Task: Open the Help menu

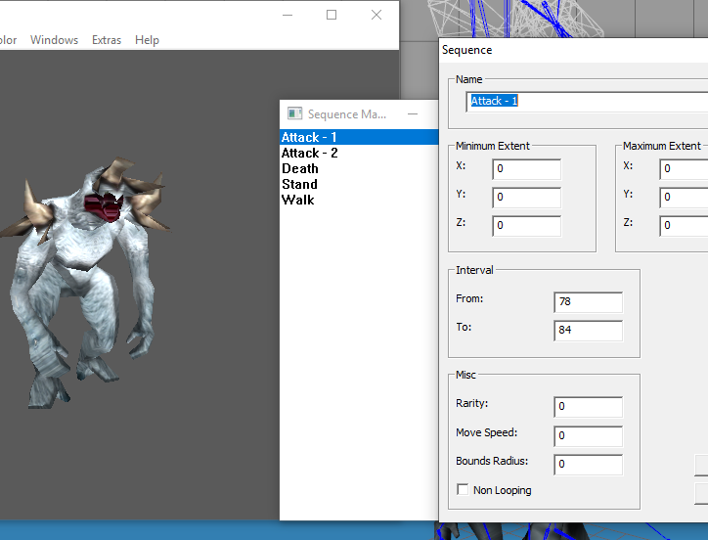Action: pyautogui.click(x=148, y=40)
